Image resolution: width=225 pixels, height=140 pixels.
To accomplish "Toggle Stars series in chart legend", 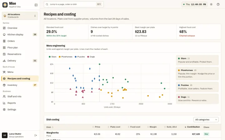I will (52, 57).
